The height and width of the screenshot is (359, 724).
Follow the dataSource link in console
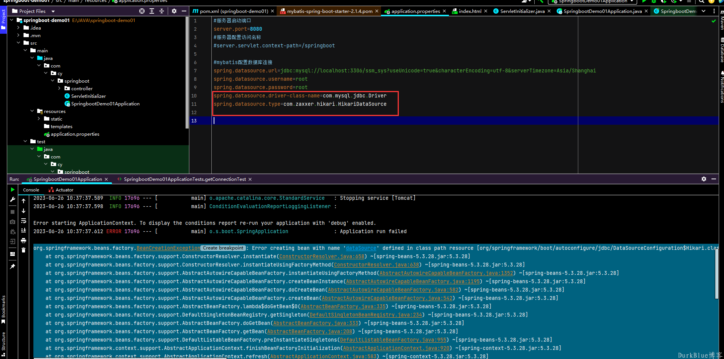[x=361, y=248]
